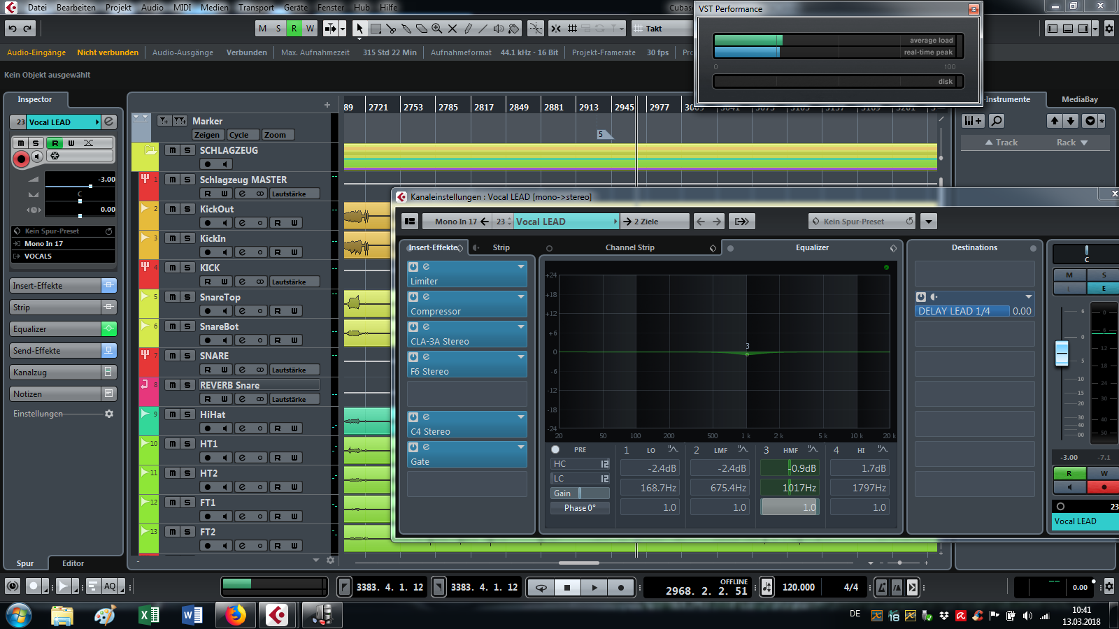Select the Erase tool
Screen dimensions: 1119x629
(x=422, y=29)
